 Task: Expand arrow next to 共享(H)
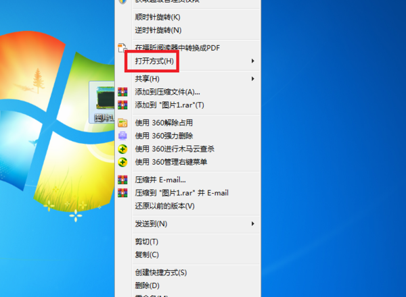tap(252, 79)
